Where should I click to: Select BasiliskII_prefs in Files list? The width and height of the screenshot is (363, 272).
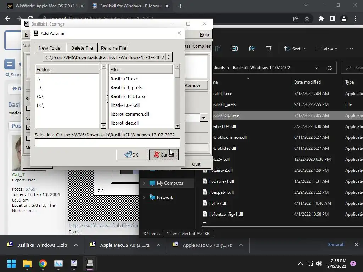[141, 88]
